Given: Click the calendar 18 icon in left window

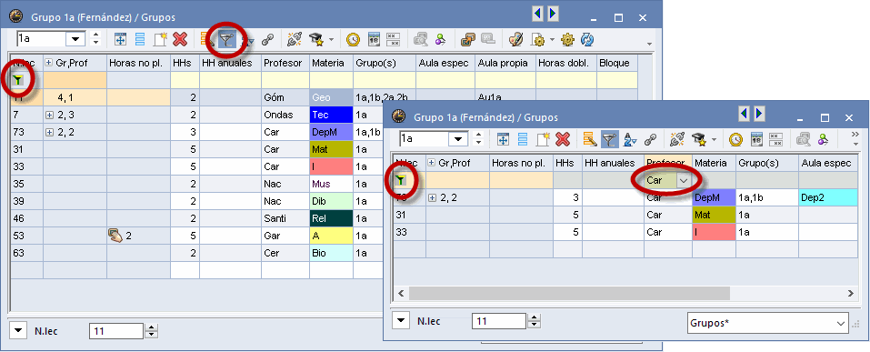Looking at the screenshot, I should click(373, 39).
